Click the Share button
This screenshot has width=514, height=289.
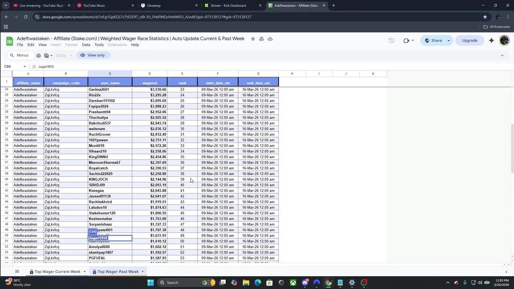pos(433,41)
